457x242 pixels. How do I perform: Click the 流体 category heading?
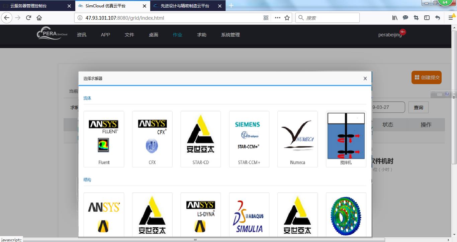87,98
